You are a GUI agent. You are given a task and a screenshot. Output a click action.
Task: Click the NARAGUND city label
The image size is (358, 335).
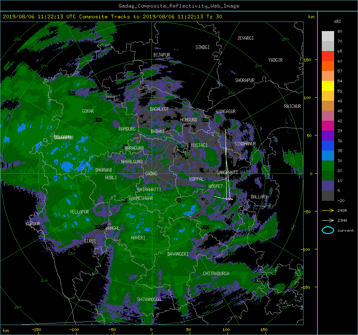134,148
